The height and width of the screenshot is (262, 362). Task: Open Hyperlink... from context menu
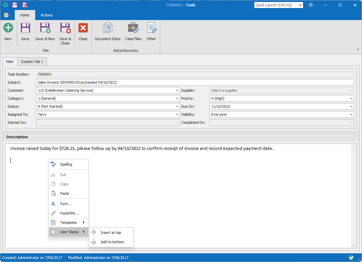click(x=69, y=213)
